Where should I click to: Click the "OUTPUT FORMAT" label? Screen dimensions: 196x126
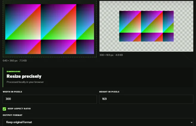[12, 115]
